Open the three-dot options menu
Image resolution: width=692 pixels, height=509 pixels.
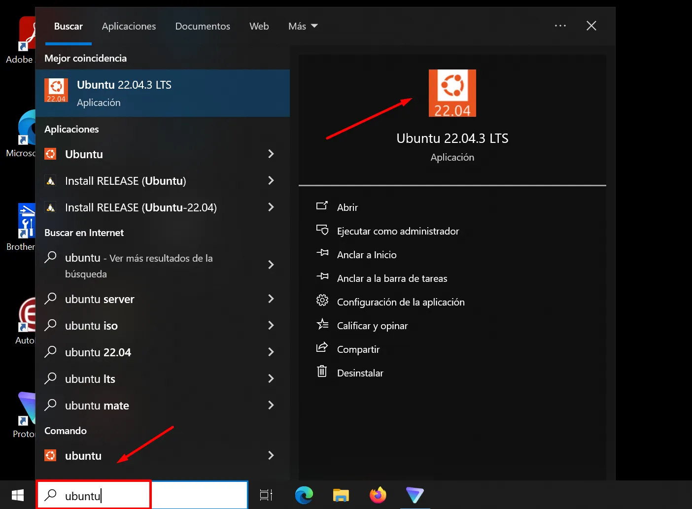560,26
